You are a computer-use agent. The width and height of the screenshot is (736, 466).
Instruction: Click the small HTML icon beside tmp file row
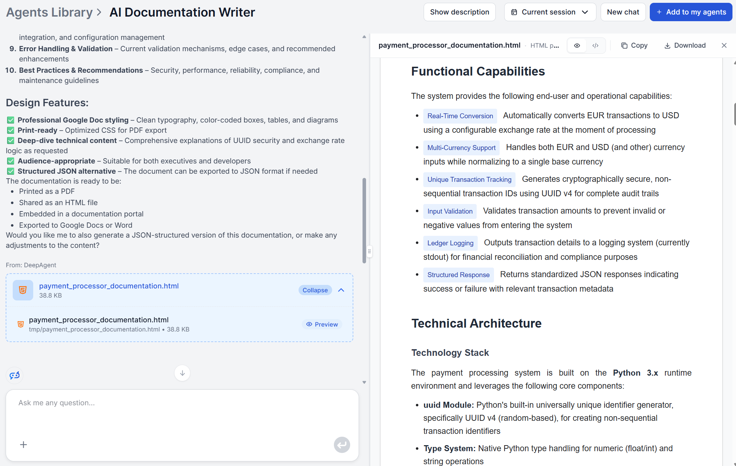point(20,324)
